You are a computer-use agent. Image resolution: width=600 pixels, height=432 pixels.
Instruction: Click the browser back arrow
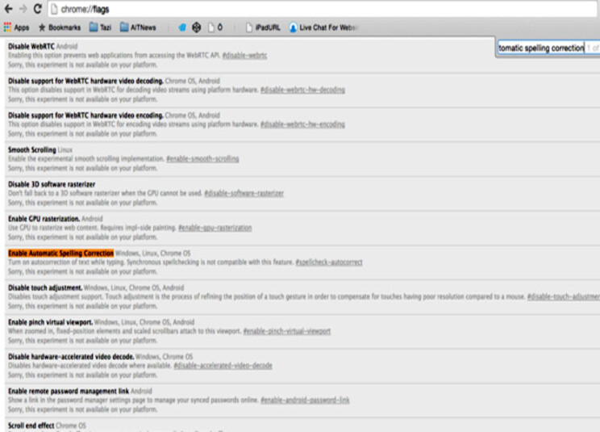(8, 10)
